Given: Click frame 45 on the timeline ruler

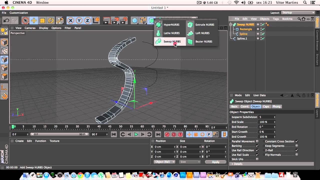Looking at the screenshot, I should coord(110,127).
